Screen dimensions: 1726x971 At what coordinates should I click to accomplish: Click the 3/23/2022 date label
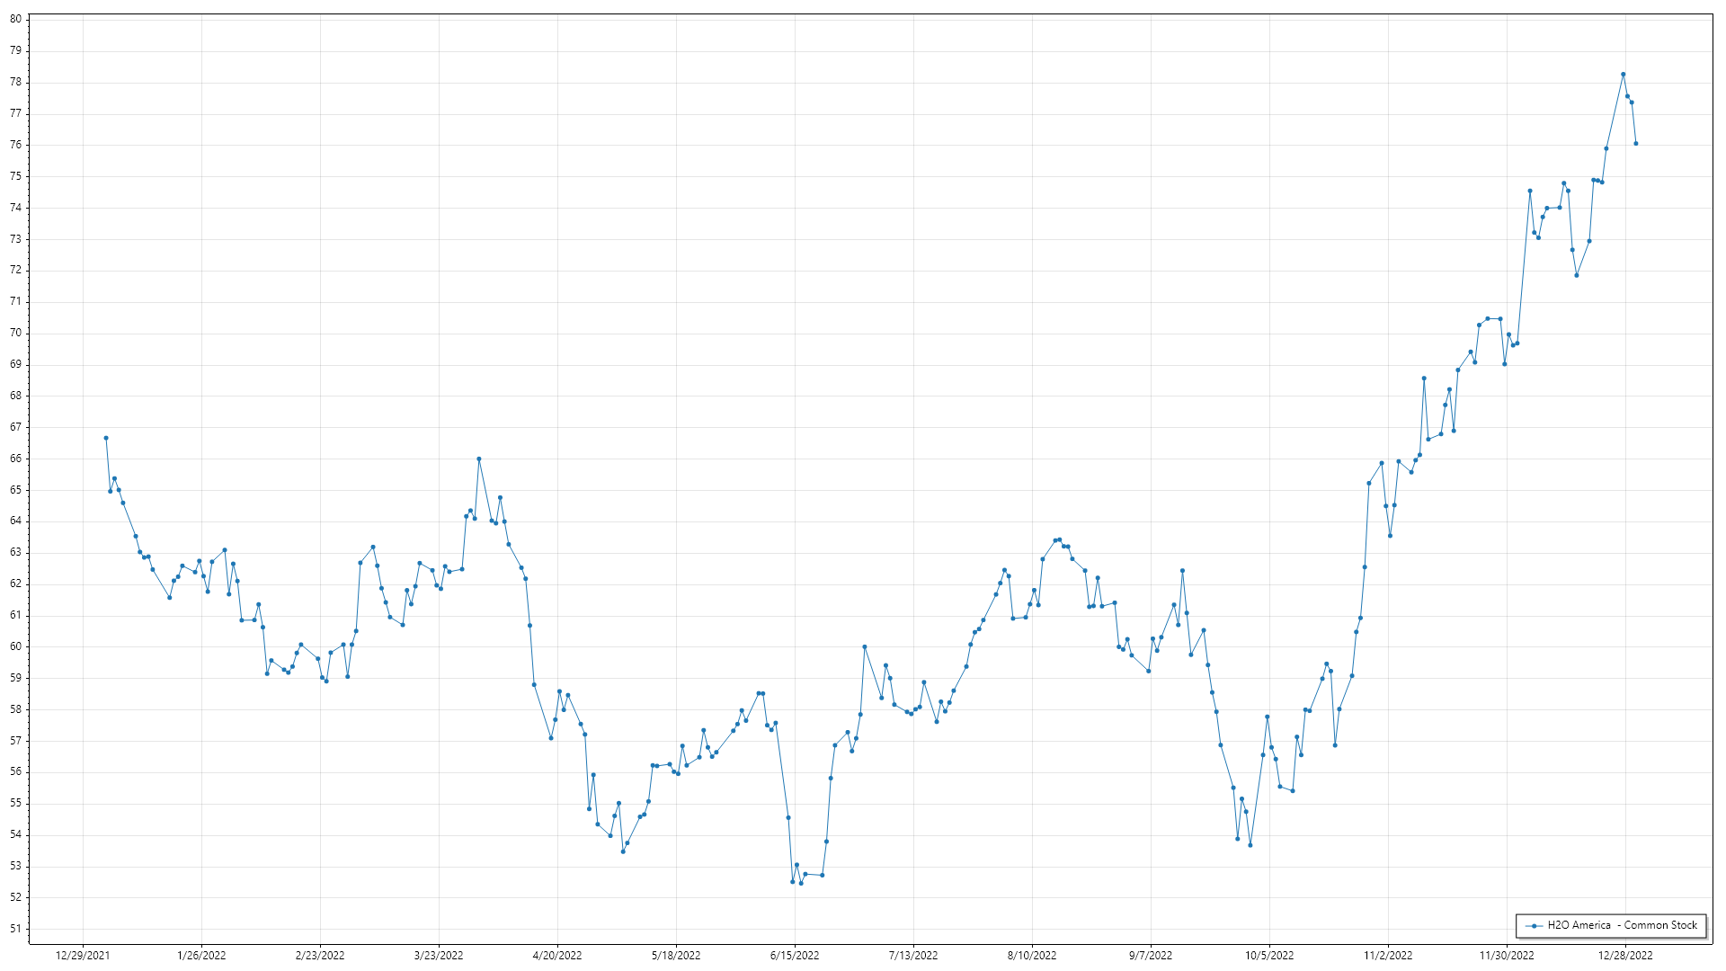coord(439,956)
